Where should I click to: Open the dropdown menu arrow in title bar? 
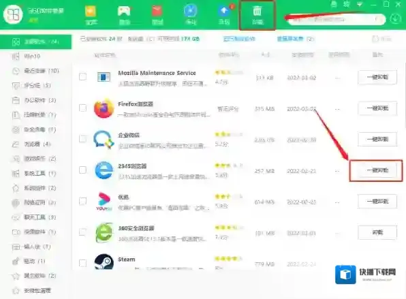360,4
